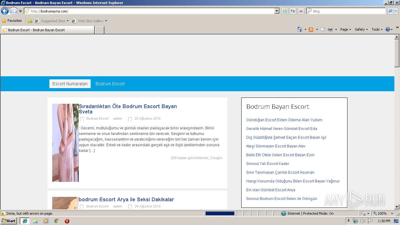
Task: Click the volume speaker tray icon
Action: click(362, 221)
